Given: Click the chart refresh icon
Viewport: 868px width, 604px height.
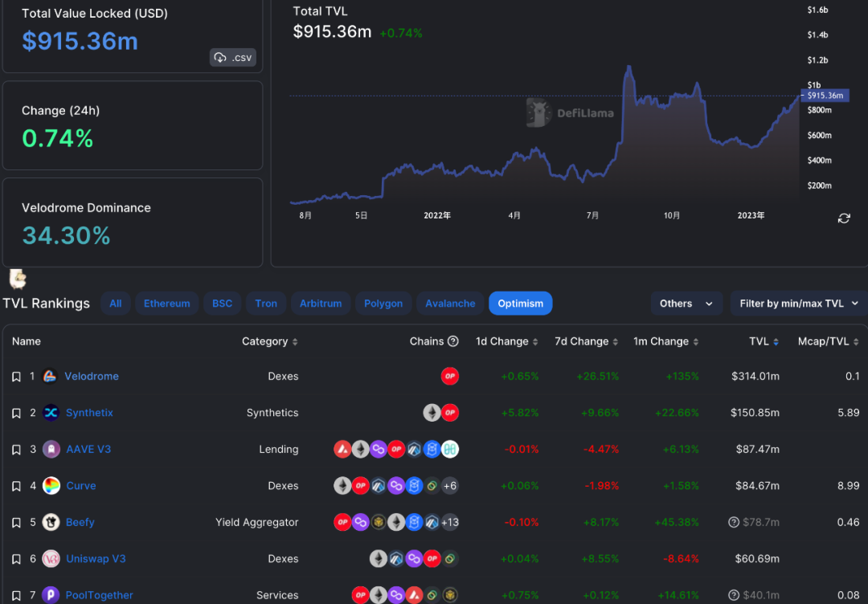Looking at the screenshot, I should point(844,218).
